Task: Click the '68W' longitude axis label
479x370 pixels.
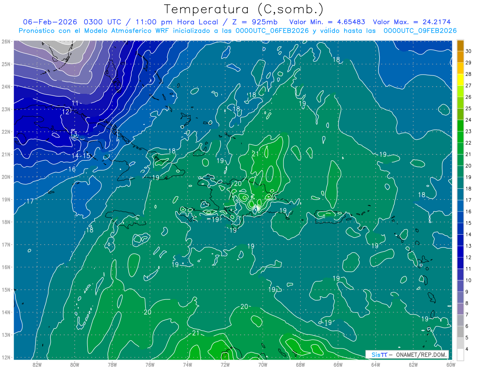Action: pyautogui.click(x=300, y=364)
